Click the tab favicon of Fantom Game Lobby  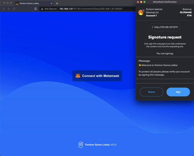17,3
